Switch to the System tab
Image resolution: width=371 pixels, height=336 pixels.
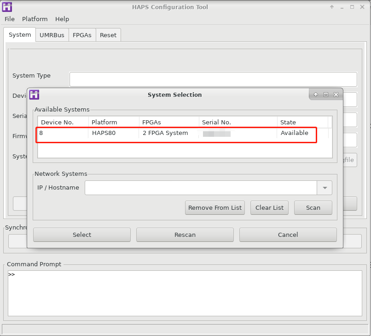coord(20,35)
